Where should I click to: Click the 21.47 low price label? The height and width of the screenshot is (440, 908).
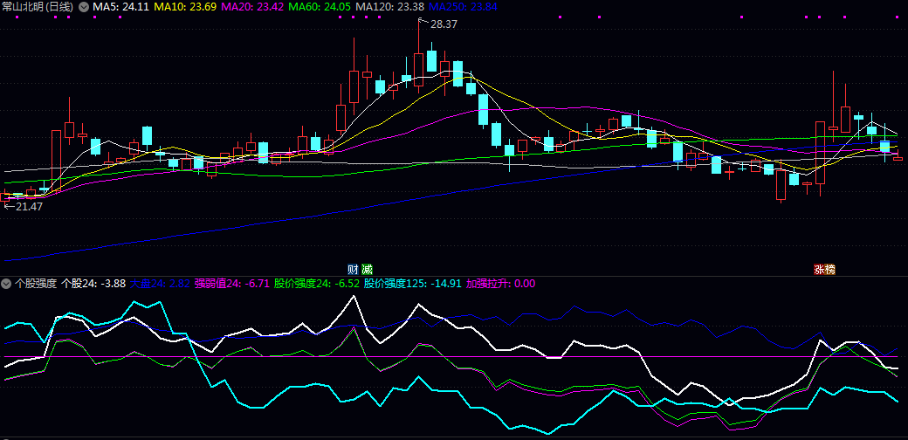coord(29,206)
